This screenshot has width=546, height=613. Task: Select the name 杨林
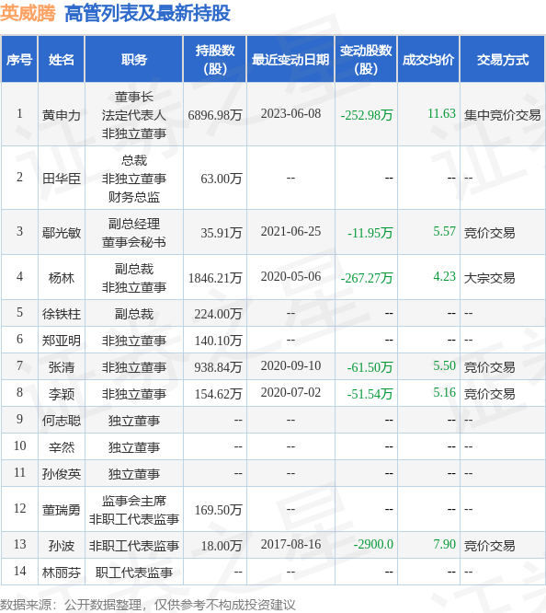tap(62, 278)
